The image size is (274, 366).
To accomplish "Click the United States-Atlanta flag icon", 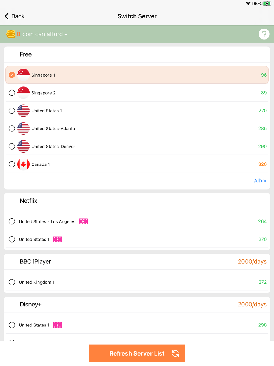I will 23,128.
